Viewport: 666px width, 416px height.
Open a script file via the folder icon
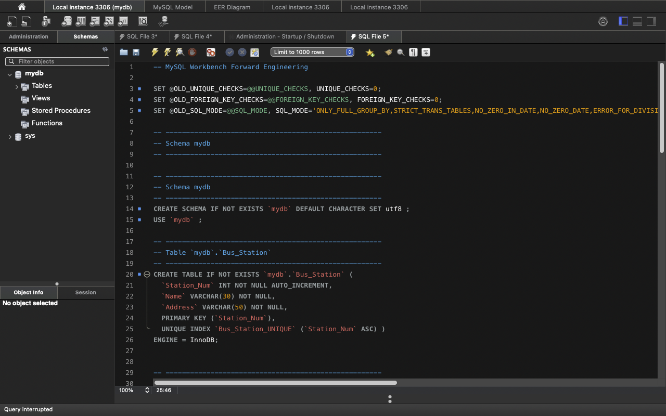click(x=124, y=52)
